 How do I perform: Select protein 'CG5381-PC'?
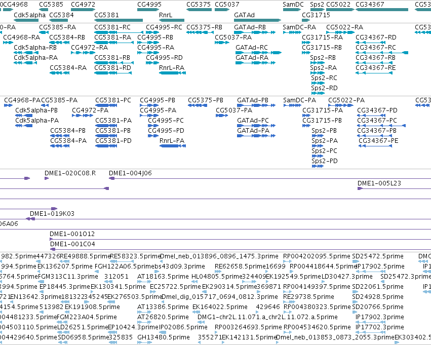pos(113,100)
